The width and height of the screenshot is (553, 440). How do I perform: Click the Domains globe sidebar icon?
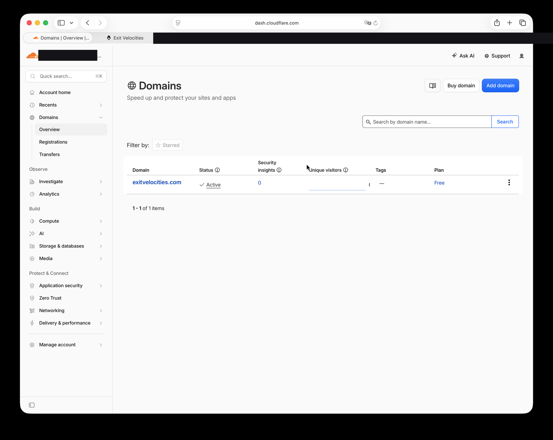tap(32, 118)
